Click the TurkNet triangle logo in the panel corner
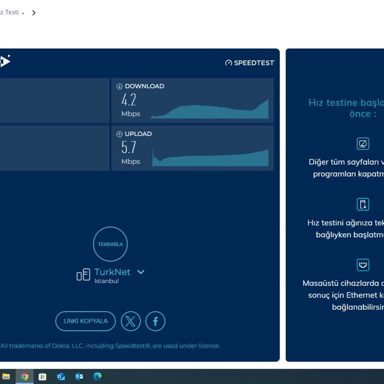 pyautogui.click(x=4, y=61)
